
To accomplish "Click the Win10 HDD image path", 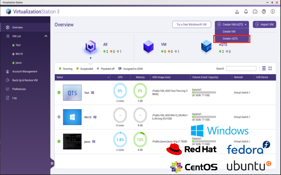I will (170, 117).
